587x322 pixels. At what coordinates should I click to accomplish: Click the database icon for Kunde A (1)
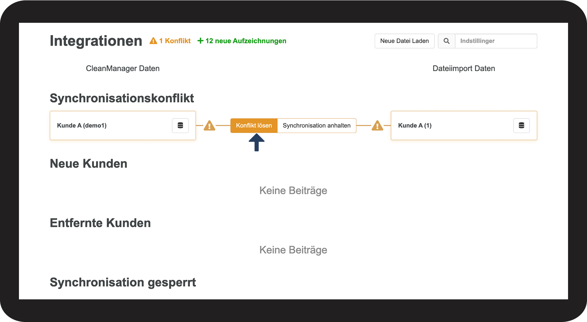[x=521, y=125]
